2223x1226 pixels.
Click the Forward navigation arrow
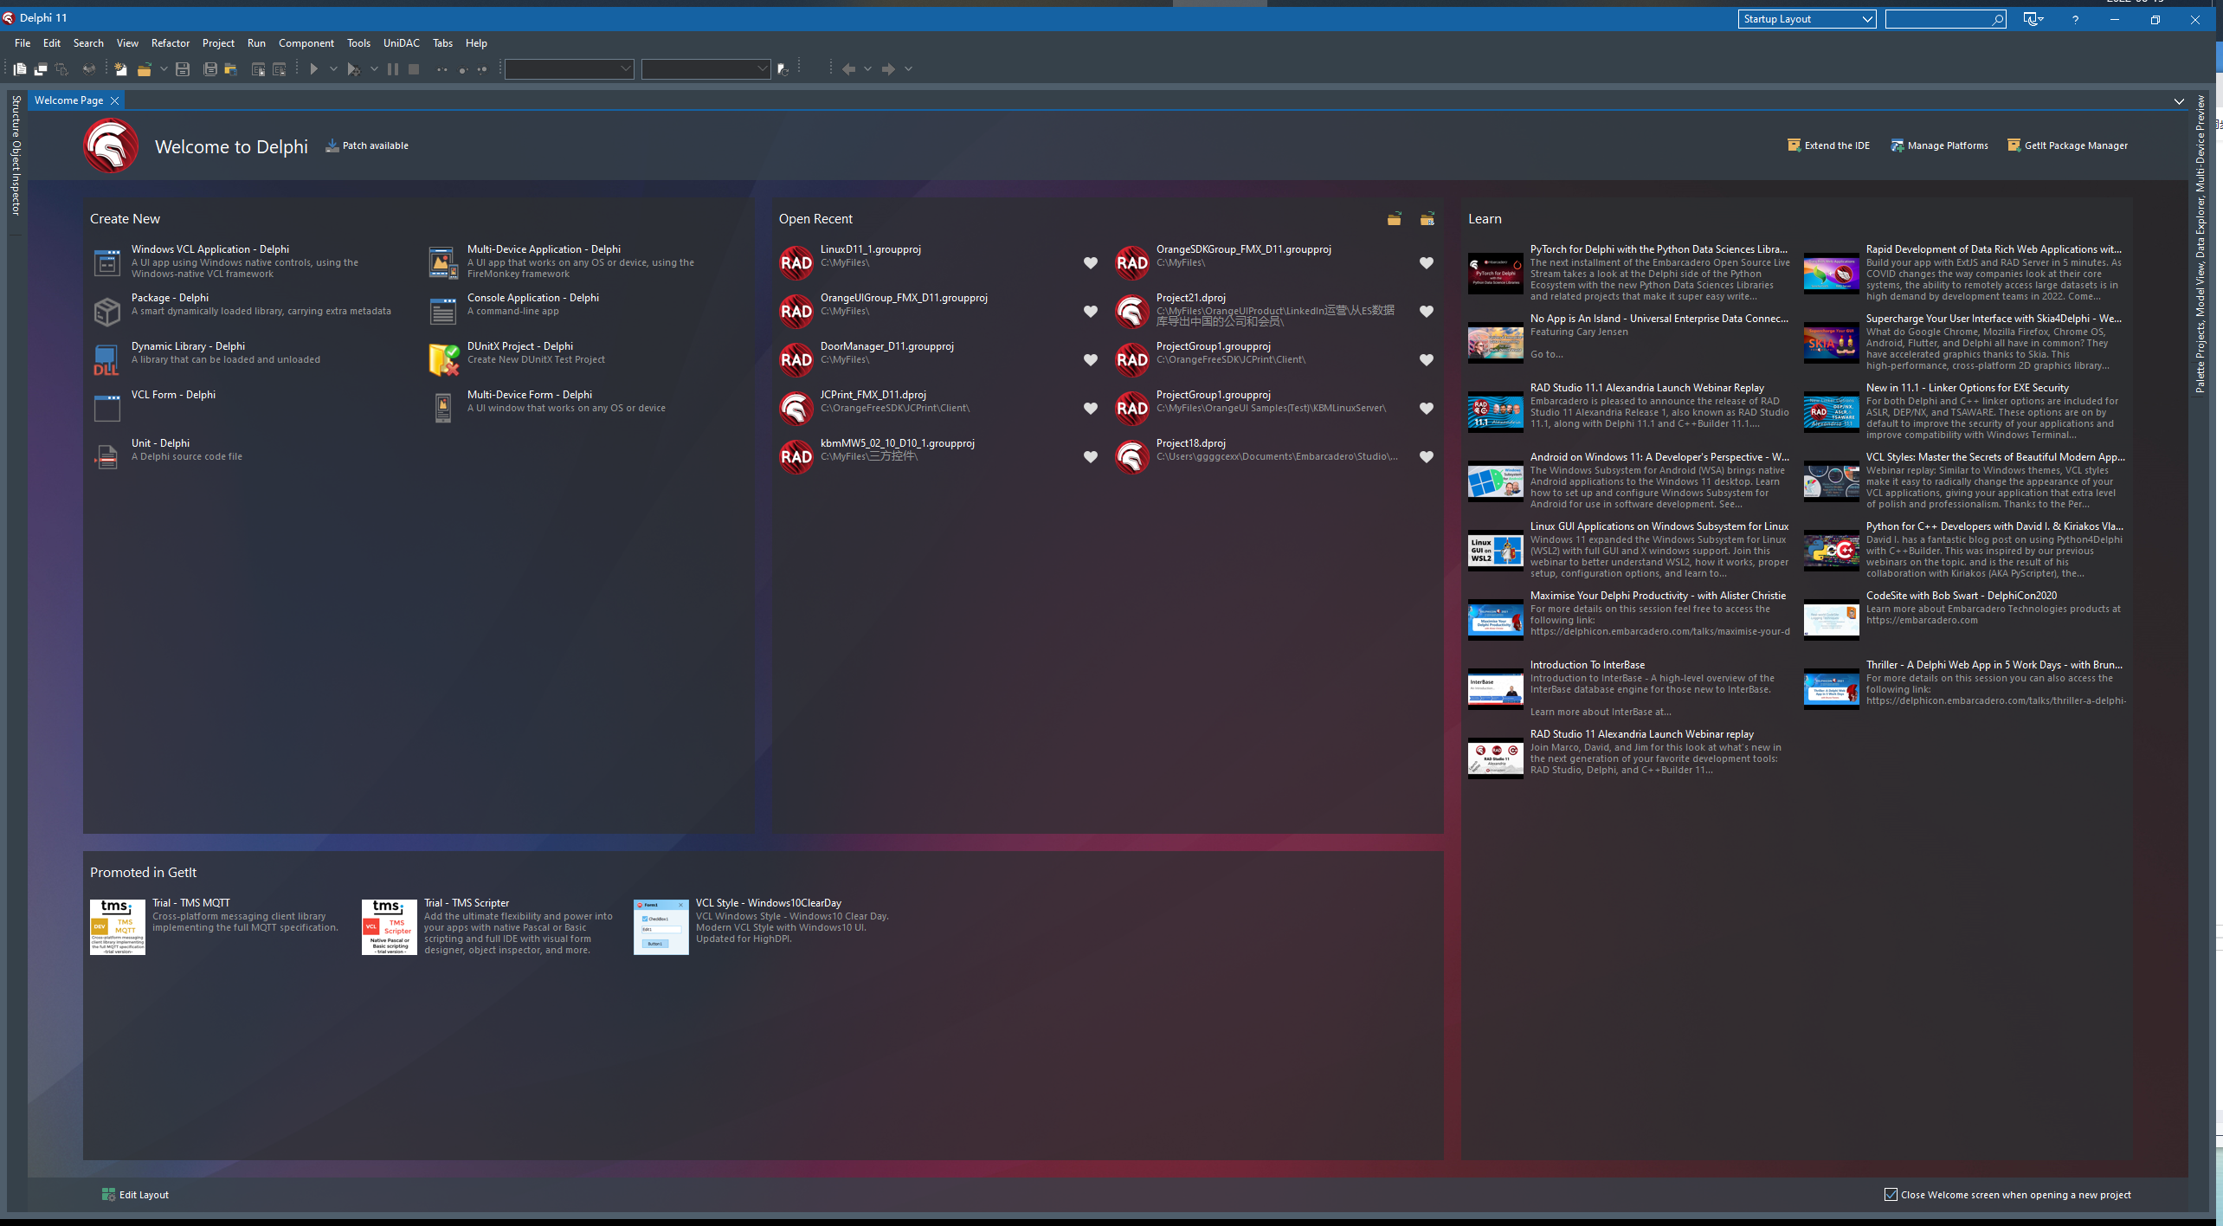pos(888,69)
